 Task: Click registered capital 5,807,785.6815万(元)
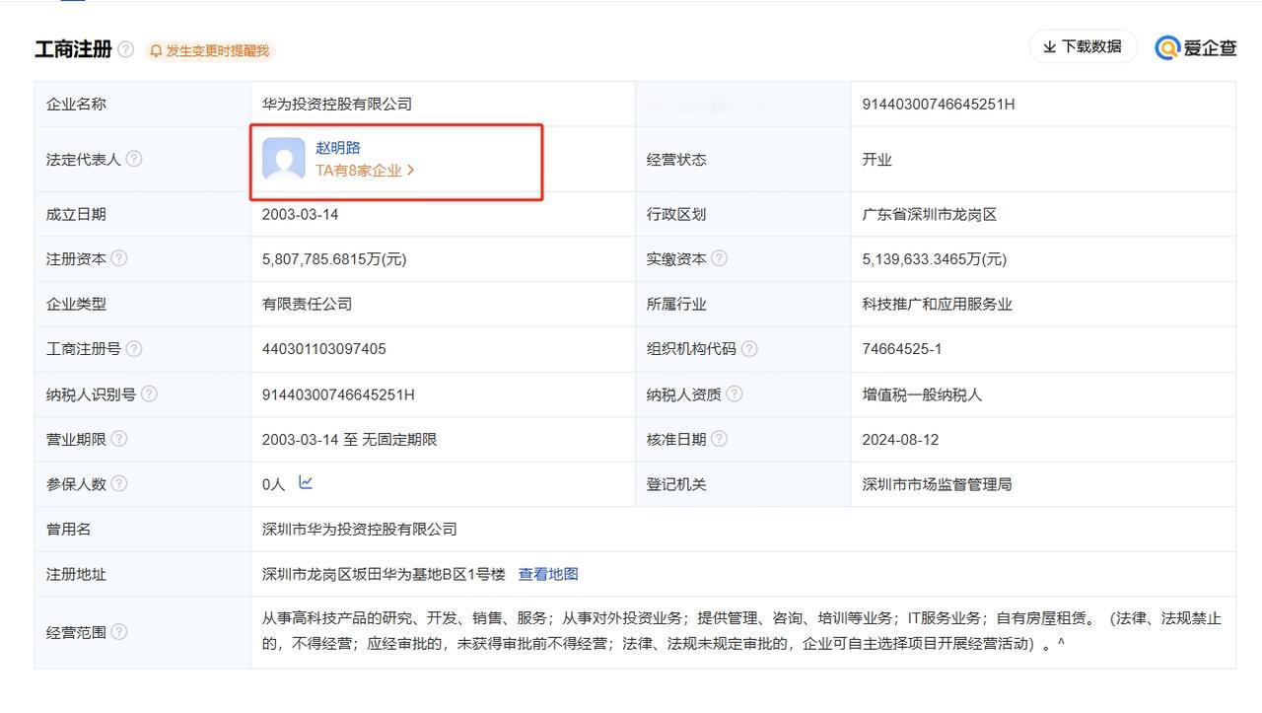click(x=334, y=259)
